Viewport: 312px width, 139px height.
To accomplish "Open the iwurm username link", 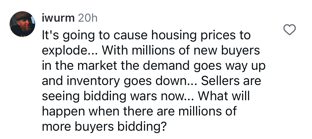I will coord(58,18).
